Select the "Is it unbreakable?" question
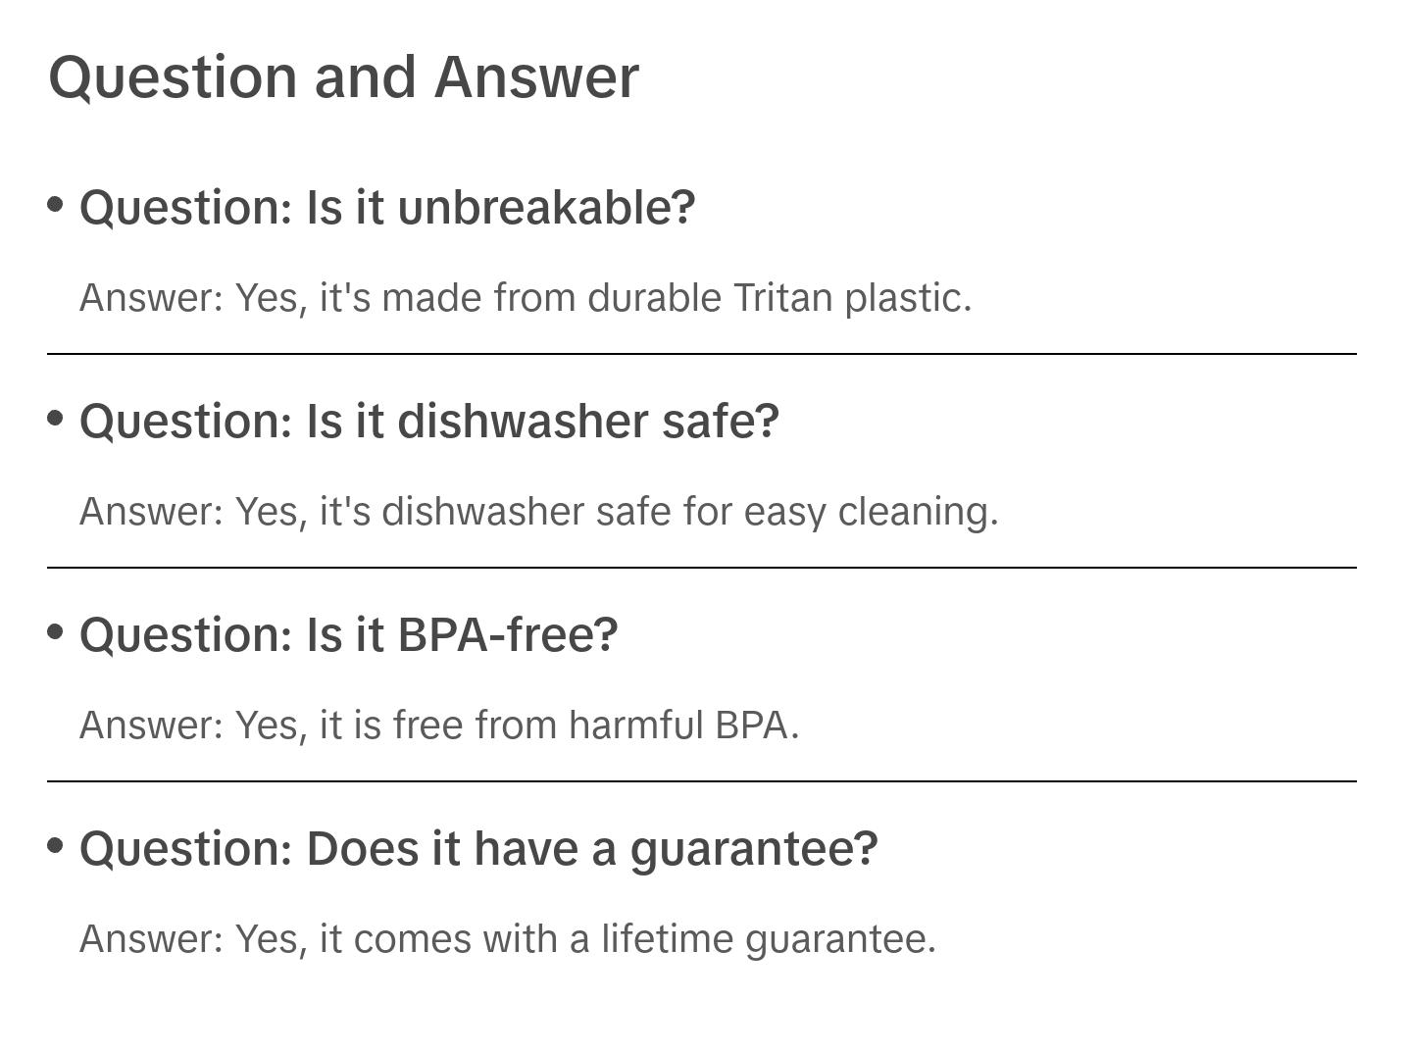The image size is (1404, 1051). (387, 208)
